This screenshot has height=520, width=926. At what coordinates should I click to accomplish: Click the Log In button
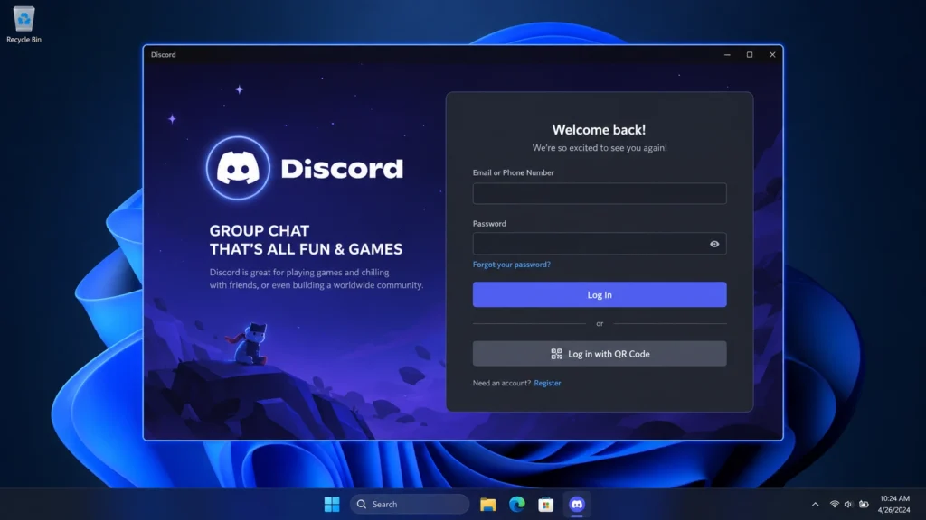(x=600, y=294)
